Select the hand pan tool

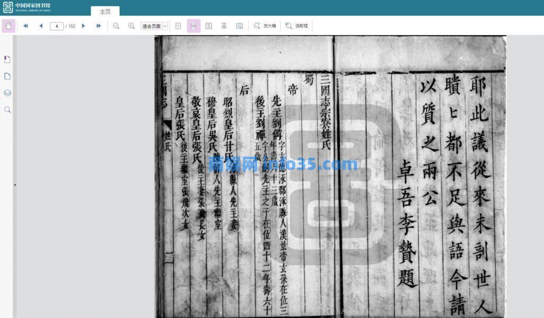point(8,25)
